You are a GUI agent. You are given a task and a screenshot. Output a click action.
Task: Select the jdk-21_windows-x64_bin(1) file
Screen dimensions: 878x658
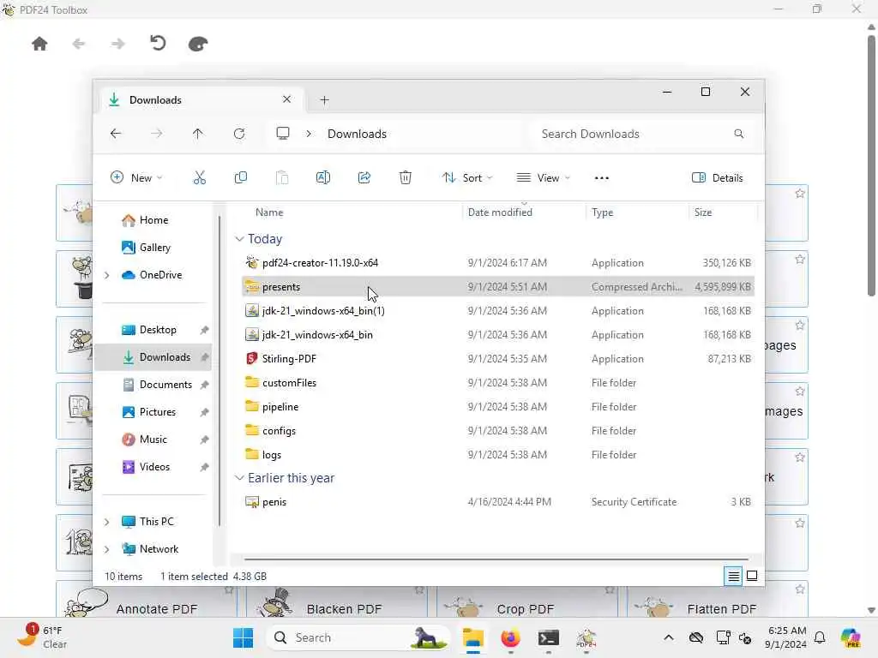pos(498,310)
